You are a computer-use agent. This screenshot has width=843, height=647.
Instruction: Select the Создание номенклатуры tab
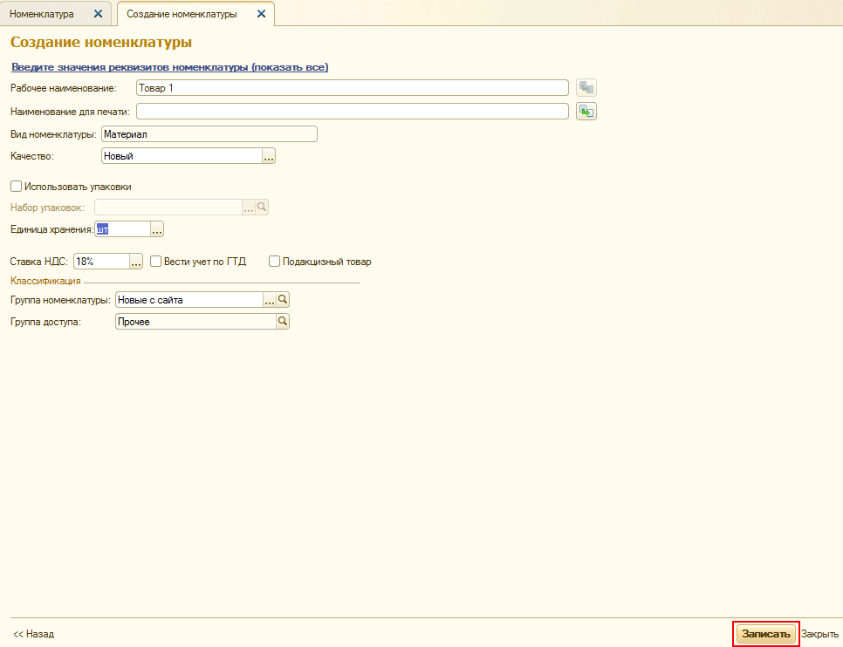[x=182, y=14]
